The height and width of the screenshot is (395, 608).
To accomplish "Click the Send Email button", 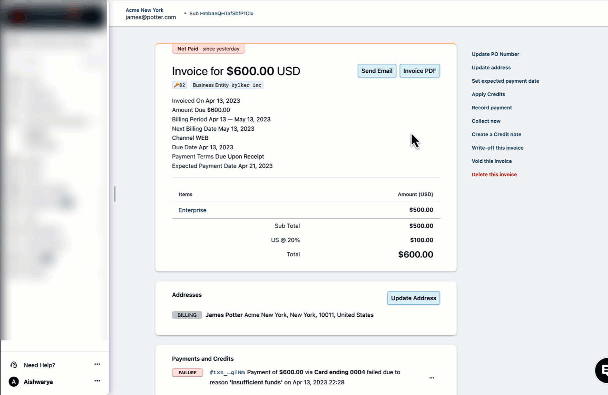I will pos(377,71).
